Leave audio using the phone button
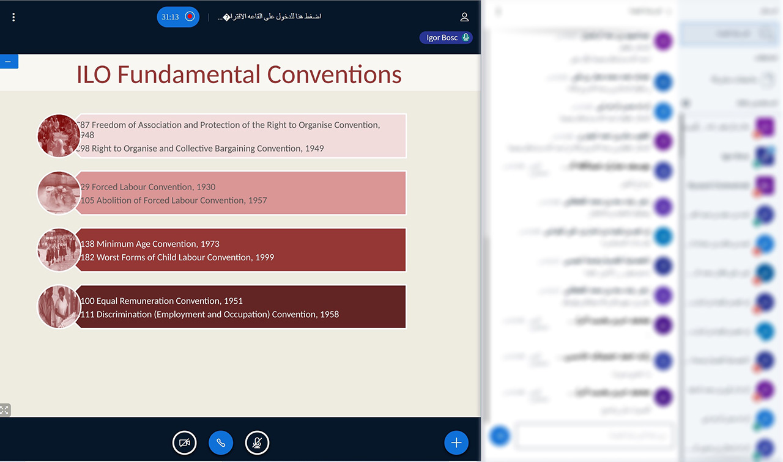Viewport: 783px width, 462px height. click(x=221, y=443)
